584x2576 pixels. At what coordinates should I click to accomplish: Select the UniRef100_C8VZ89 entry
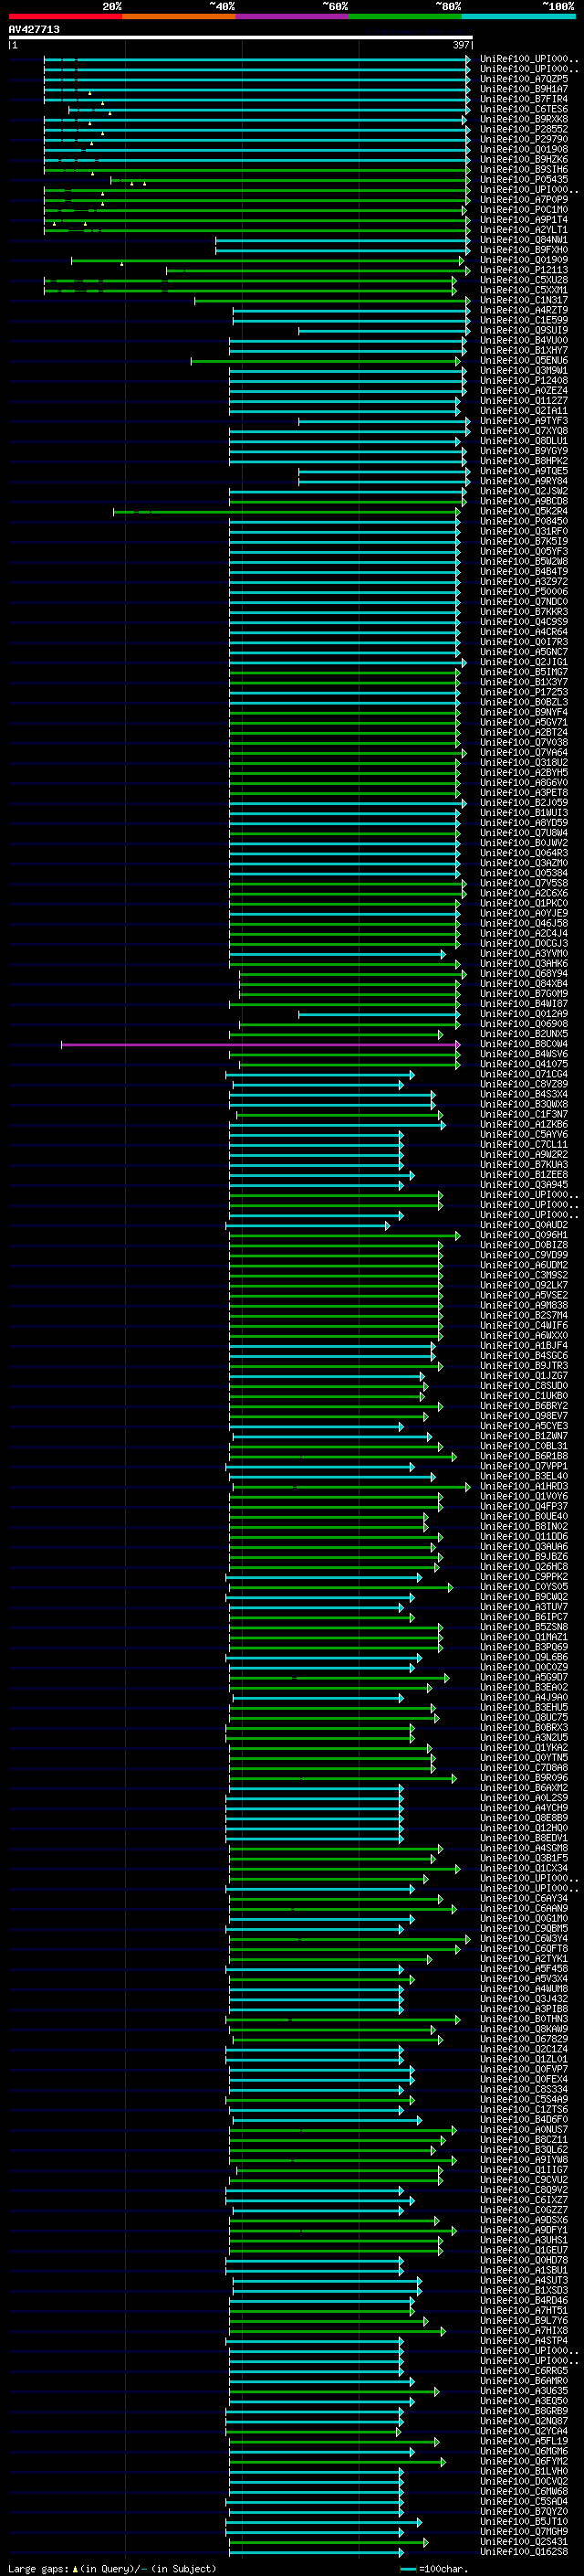[524, 1084]
